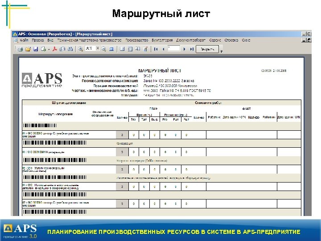The image size is (321, 241).
Task: Open the Окно menu
Action: click(246, 40)
